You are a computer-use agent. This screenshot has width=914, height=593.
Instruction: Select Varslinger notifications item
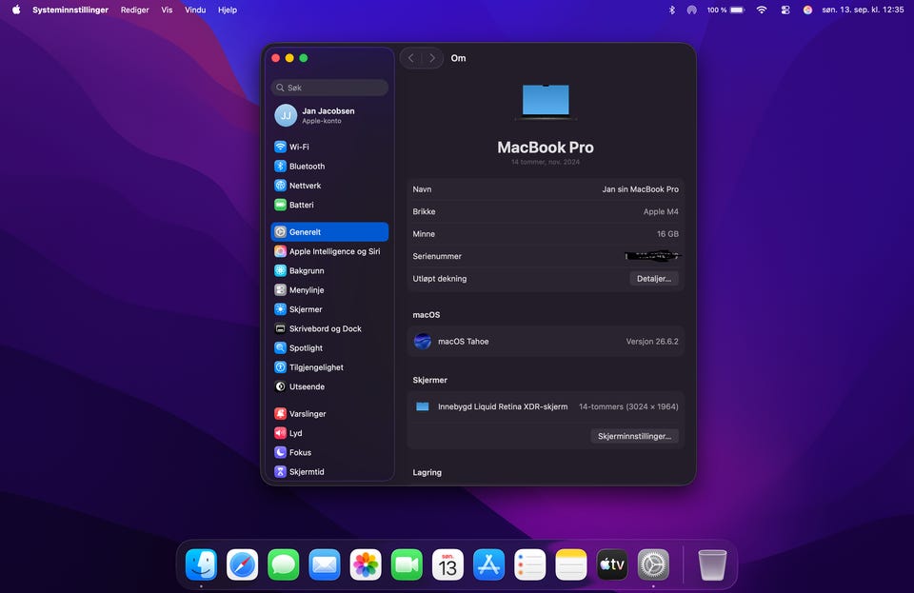pyautogui.click(x=329, y=414)
